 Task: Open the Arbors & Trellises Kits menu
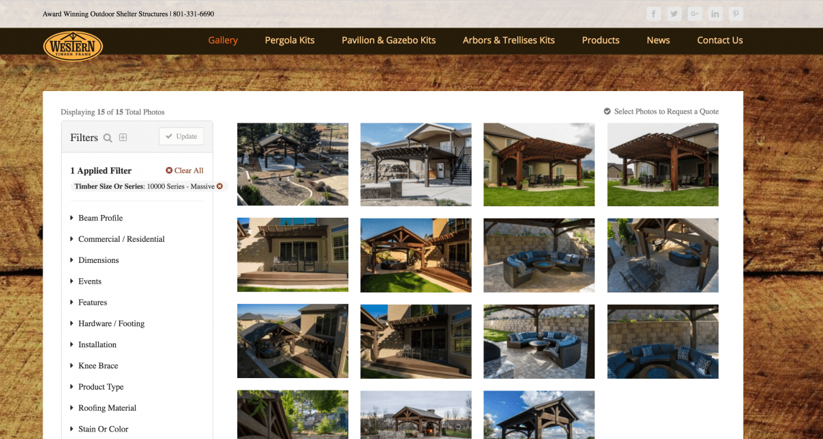pos(509,40)
